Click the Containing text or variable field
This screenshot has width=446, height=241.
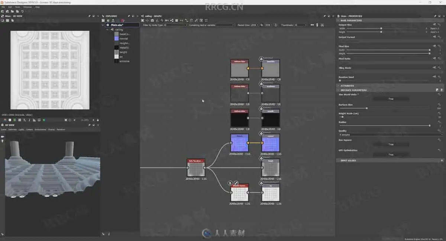[x=225, y=25]
